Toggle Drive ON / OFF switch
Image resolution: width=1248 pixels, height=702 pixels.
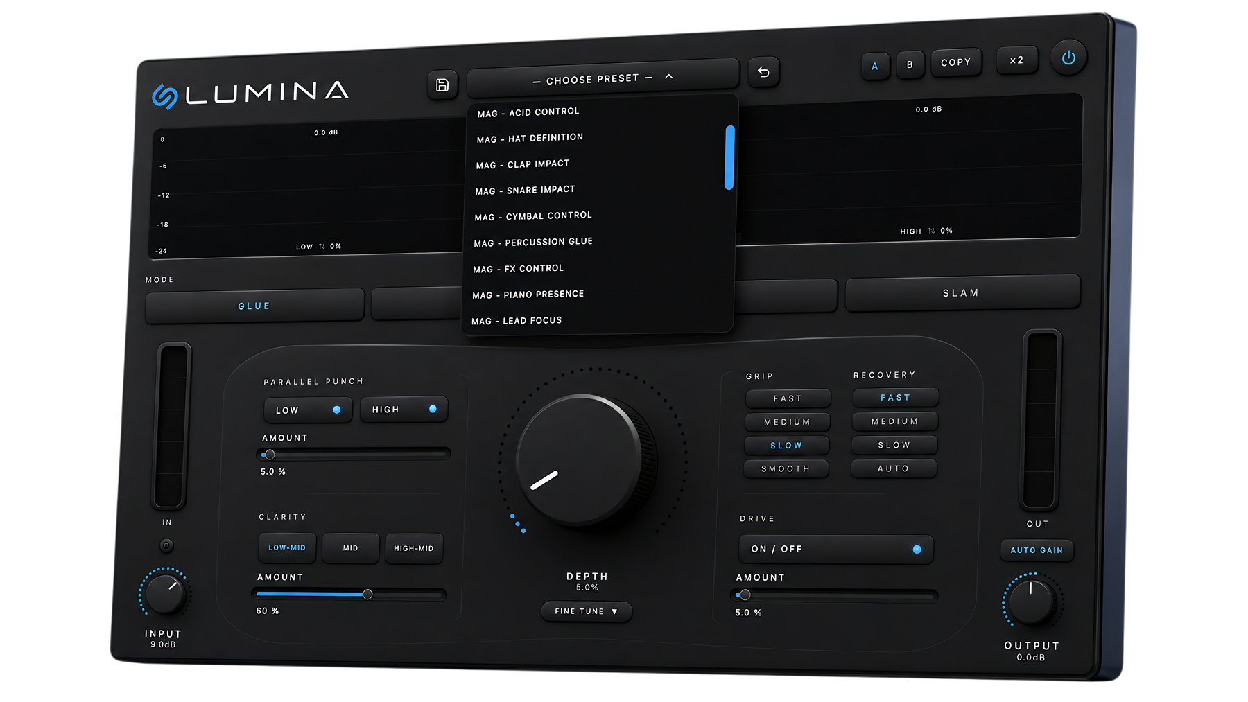(836, 549)
